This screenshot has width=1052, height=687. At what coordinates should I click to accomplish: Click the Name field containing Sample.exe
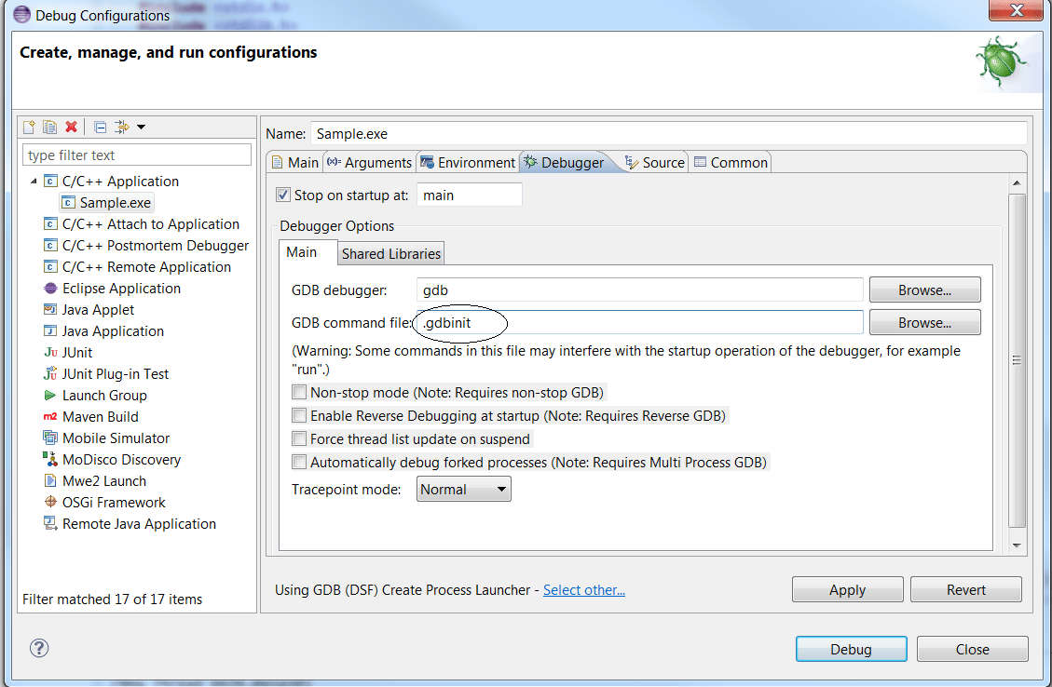668,133
